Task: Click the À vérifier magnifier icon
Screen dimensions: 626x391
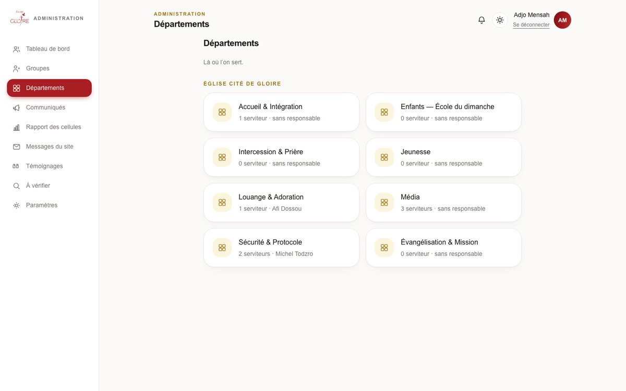Action: (17, 186)
